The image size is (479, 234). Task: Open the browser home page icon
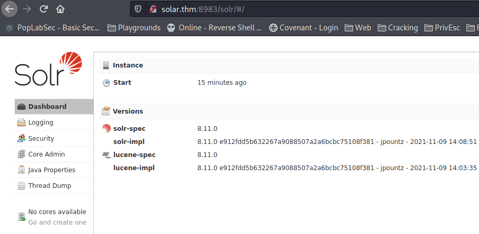coord(60,9)
